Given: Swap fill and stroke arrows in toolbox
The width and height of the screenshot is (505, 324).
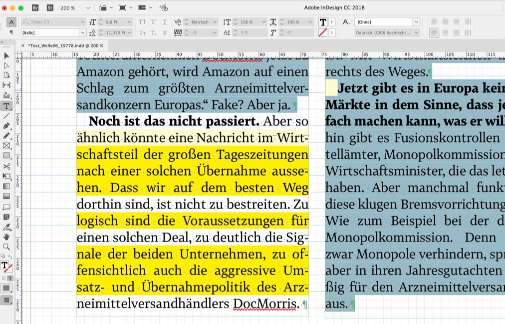Looking at the screenshot, I should click(10, 257).
